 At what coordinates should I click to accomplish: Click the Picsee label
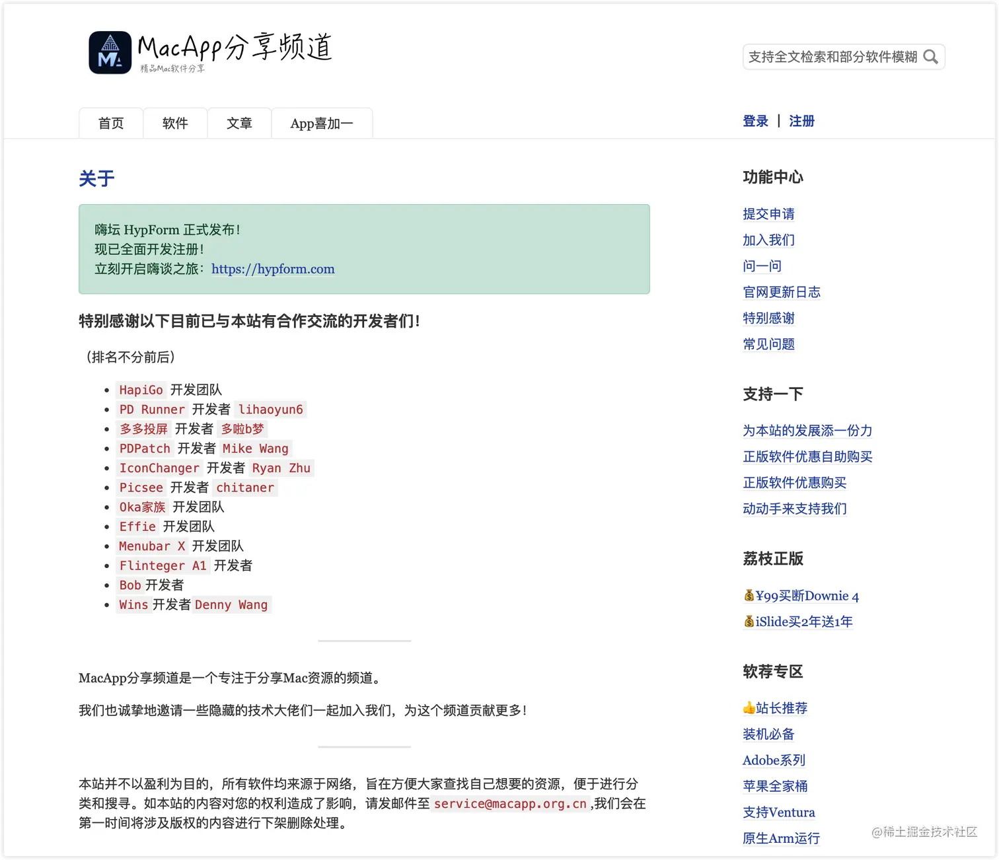click(141, 487)
